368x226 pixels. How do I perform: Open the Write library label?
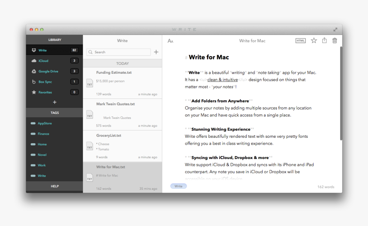(x=42, y=50)
